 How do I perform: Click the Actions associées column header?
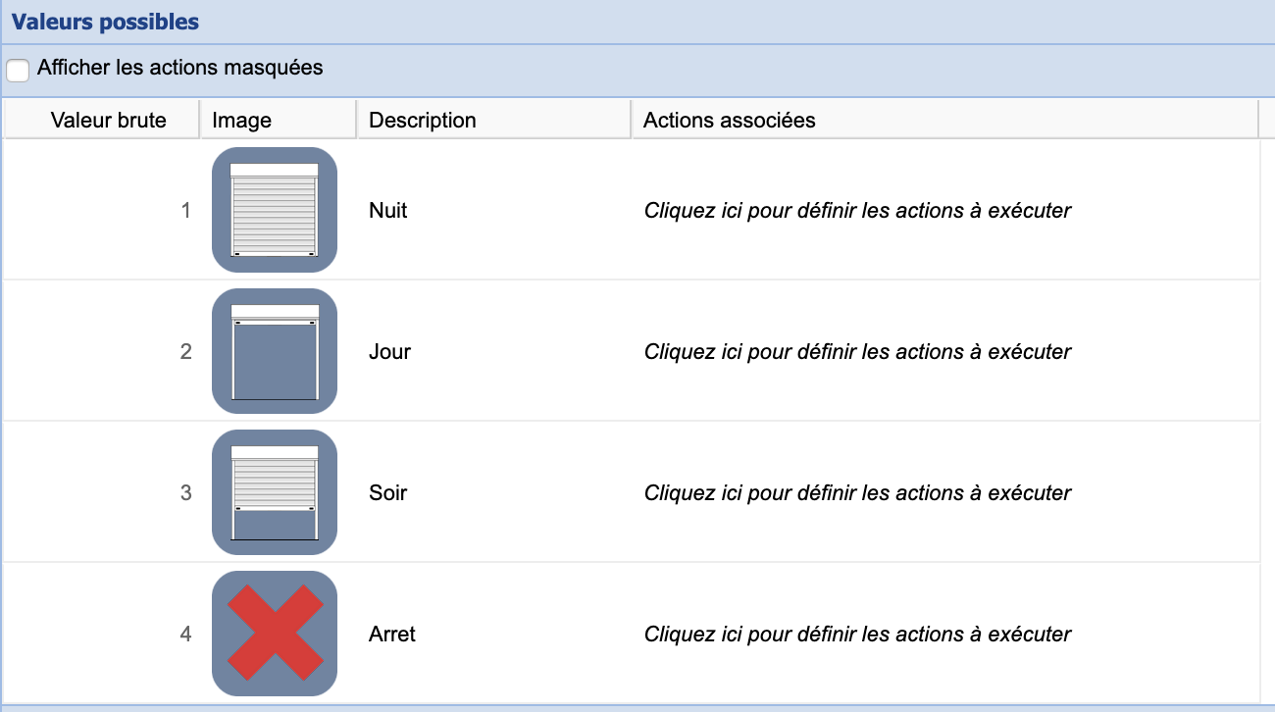pyautogui.click(x=729, y=121)
